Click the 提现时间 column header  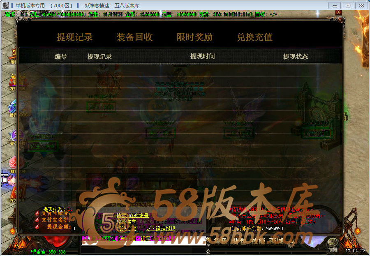[202, 56]
